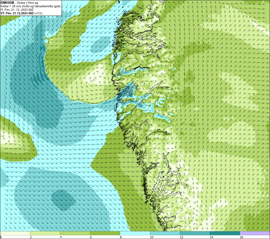Click the legend scale label "12"
Image resolution: width=270 pixels, height=239 pixels.
click(181, 237)
